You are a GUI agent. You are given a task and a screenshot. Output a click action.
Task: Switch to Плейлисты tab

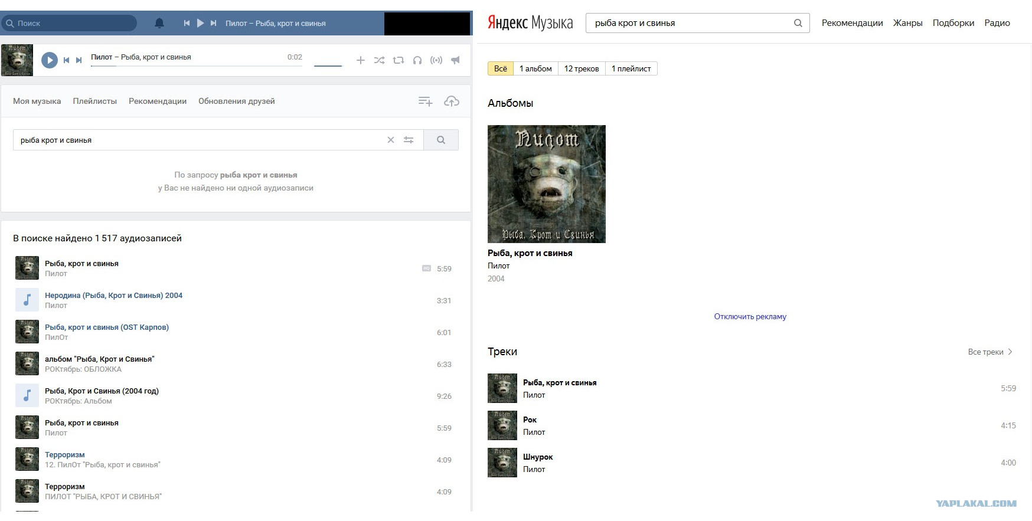click(x=95, y=101)
